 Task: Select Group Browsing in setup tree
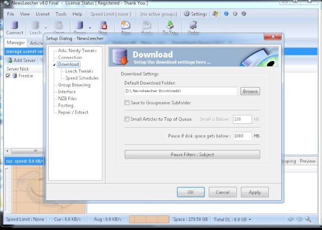[74, 85]
